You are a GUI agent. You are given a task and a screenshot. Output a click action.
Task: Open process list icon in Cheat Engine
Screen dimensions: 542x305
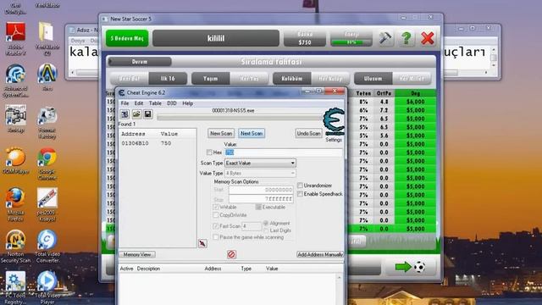pos(124,114)
